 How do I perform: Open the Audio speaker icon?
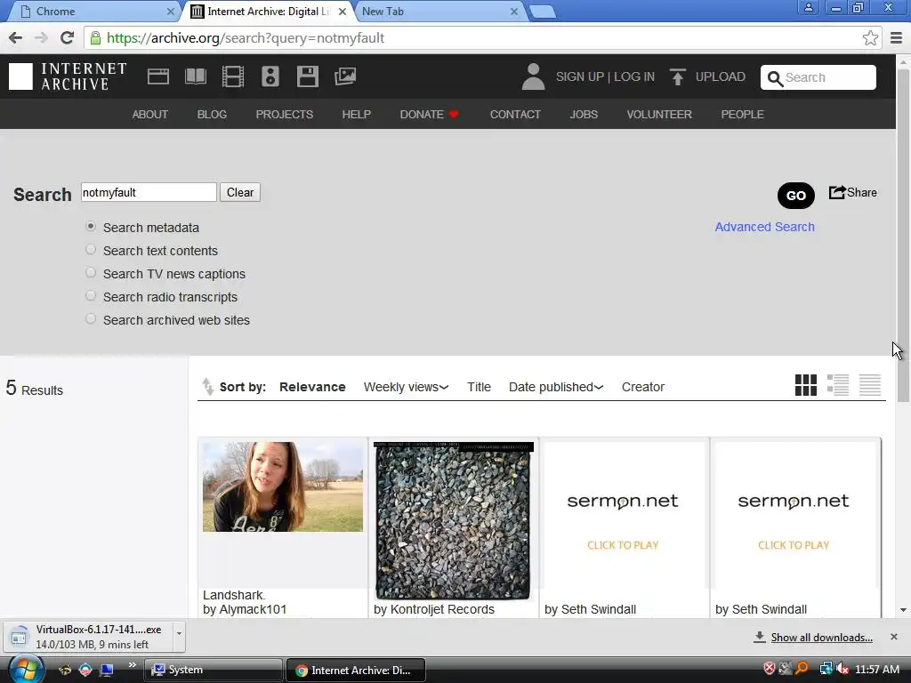pyautogui.click(x=270, y=76)
